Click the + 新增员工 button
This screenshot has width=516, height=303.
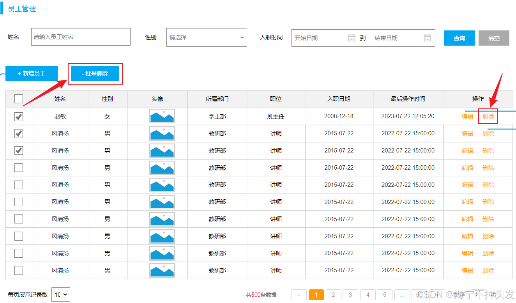coord(32,73)
